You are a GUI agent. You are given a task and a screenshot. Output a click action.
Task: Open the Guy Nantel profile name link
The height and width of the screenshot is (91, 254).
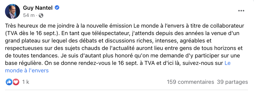(x=38, y=7)
